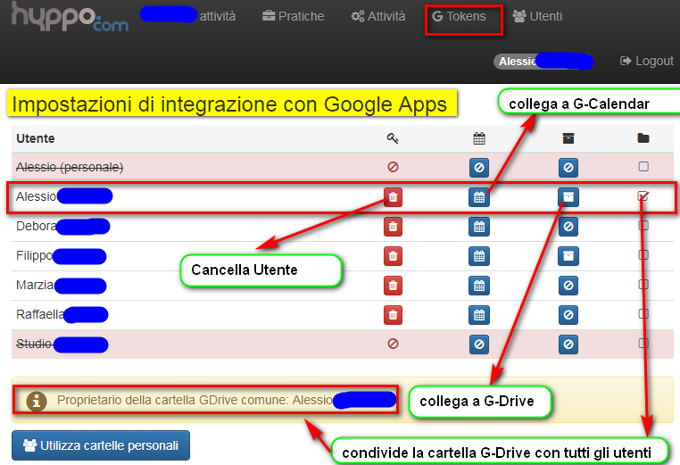Viewport: 680px width, 465px height.
Task: Click disabled key icon in Alessio (personale) row
Action: 393,167
